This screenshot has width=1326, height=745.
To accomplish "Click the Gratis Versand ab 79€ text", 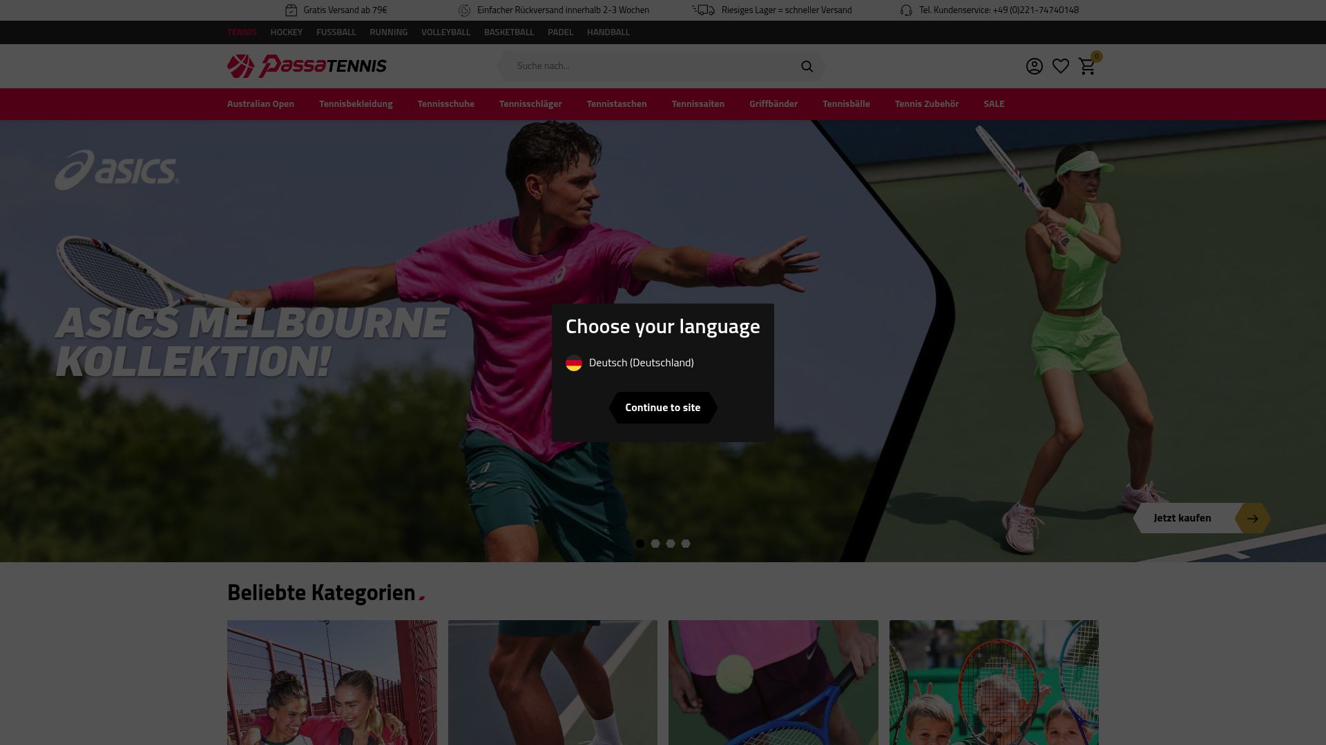I will coord(345,10).
